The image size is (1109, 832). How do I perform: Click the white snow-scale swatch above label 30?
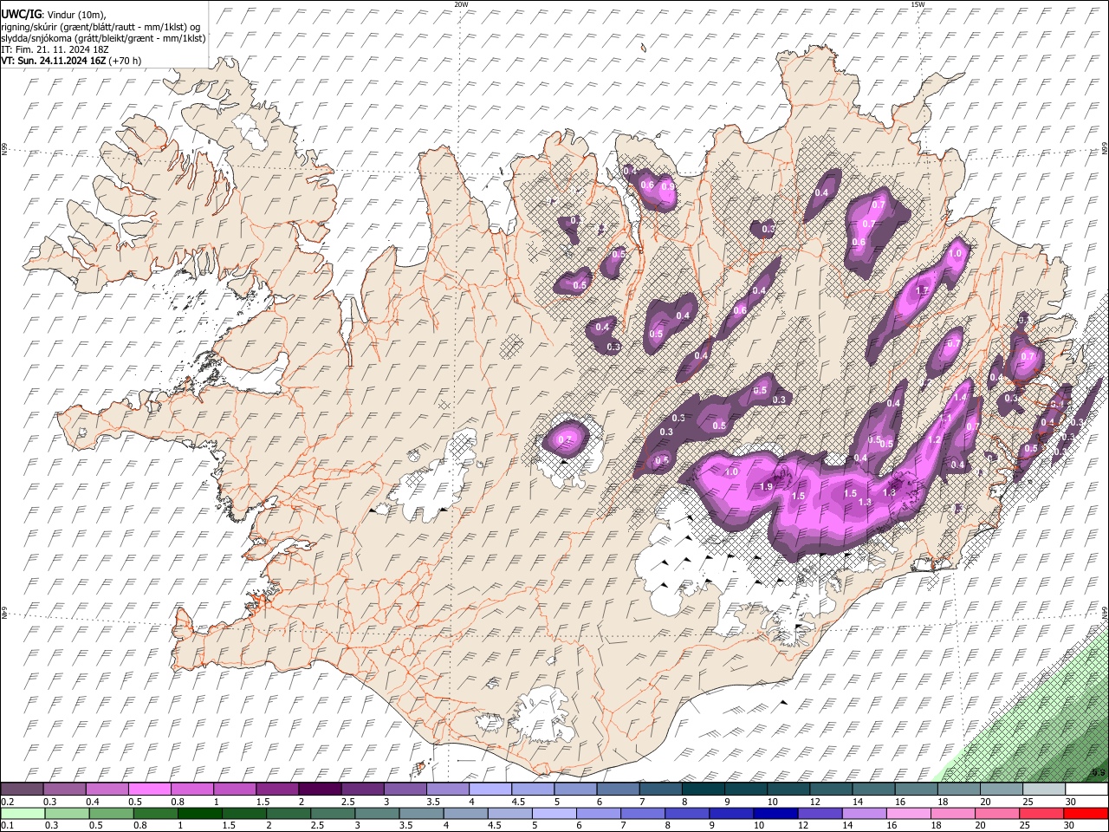[x=1087, y=790]
